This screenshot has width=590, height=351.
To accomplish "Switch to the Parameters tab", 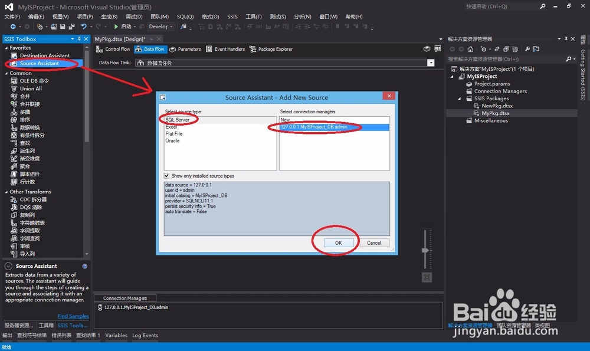I will point(185,50).
